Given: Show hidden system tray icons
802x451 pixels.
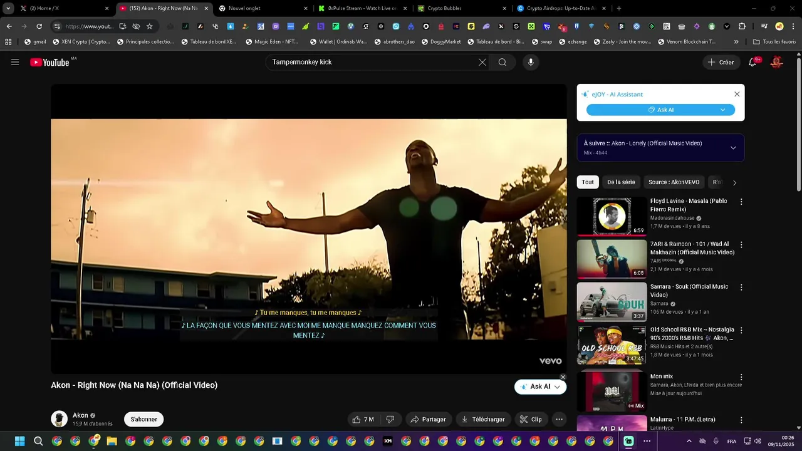Looking at the screenshot, I should pyautogui.click(x=689, y=441).
